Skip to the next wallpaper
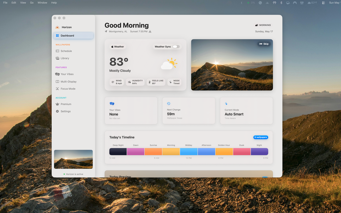This screenshot has height=213, width=341. tap(264, 44)
